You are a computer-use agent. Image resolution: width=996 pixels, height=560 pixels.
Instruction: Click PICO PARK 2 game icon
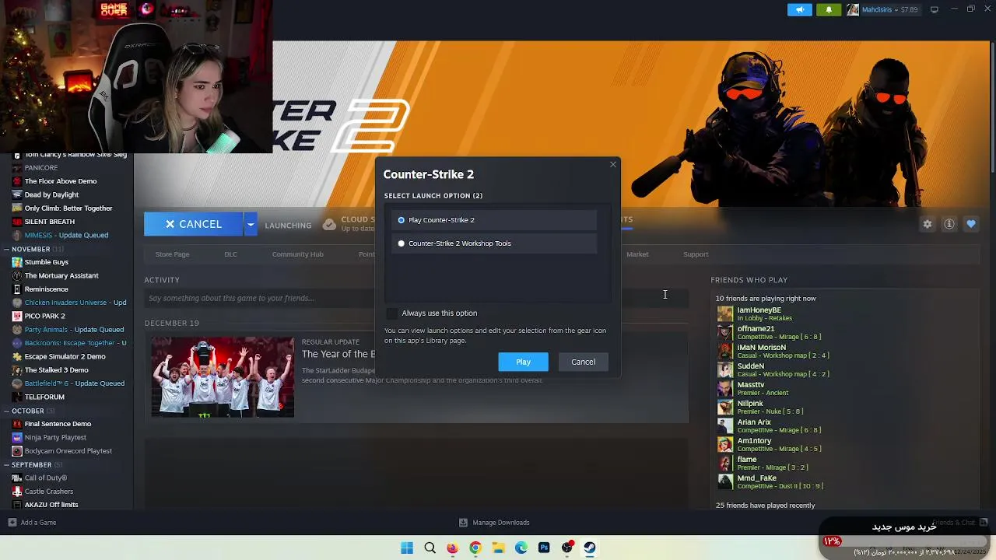point(17,316)
